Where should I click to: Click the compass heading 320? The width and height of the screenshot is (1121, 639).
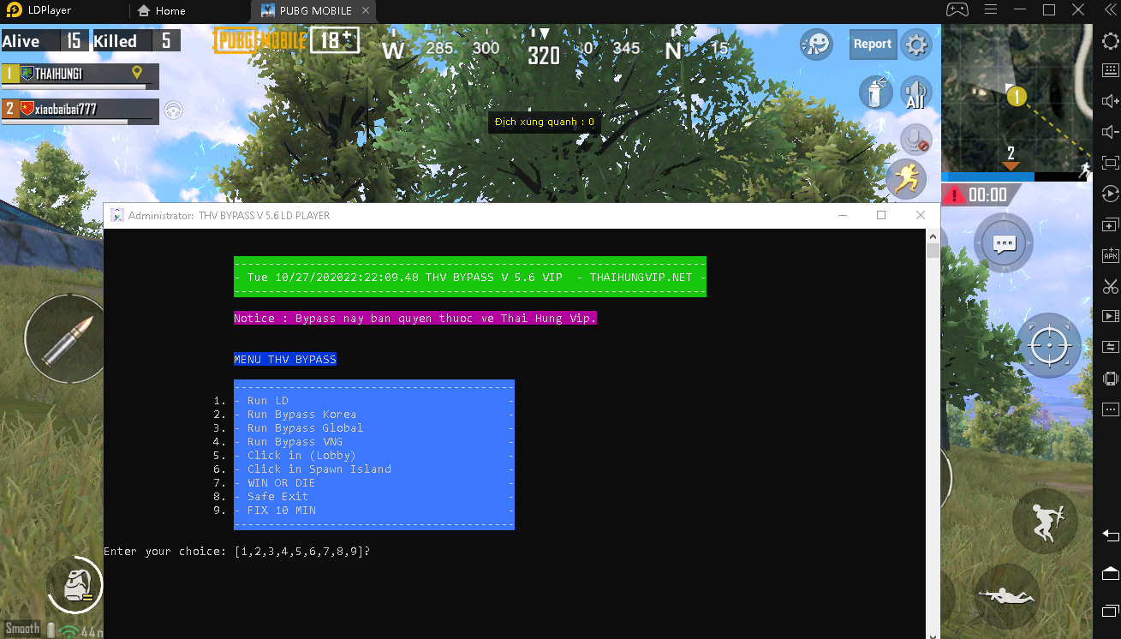[x=543, y=56]
